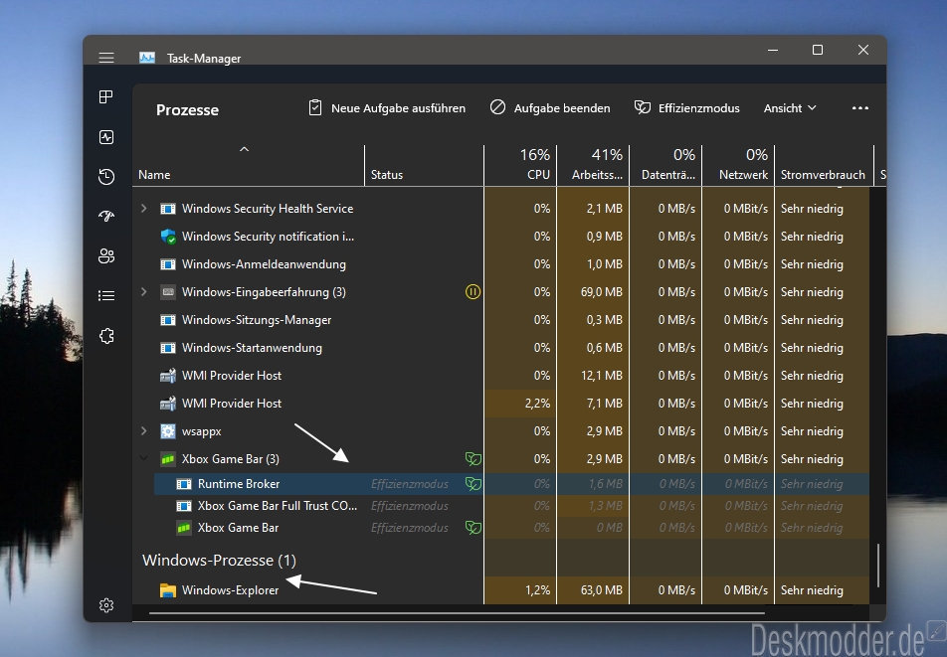Open the hamburger navigation menu
947x657 pixels.
106,58
